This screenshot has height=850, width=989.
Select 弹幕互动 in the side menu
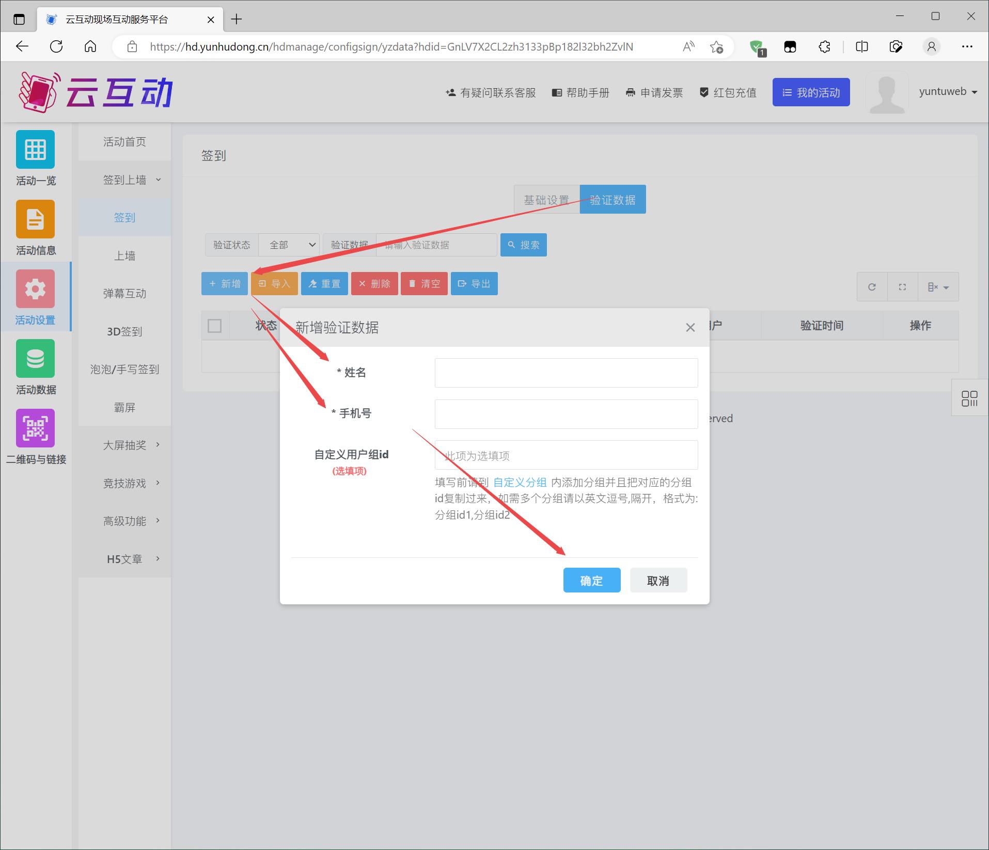click(124, 294)
